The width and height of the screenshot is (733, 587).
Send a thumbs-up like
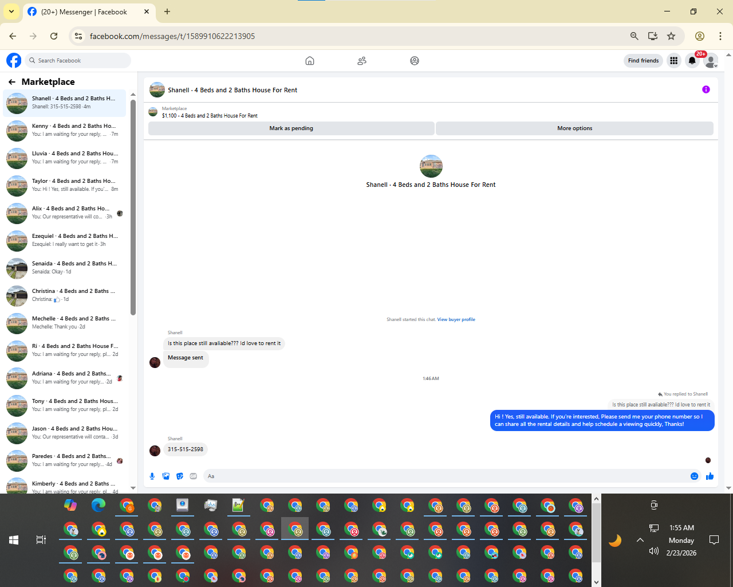(710, 476)
